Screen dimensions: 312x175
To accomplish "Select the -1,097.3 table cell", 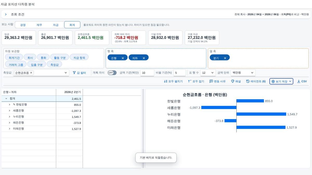I will 69,111.
